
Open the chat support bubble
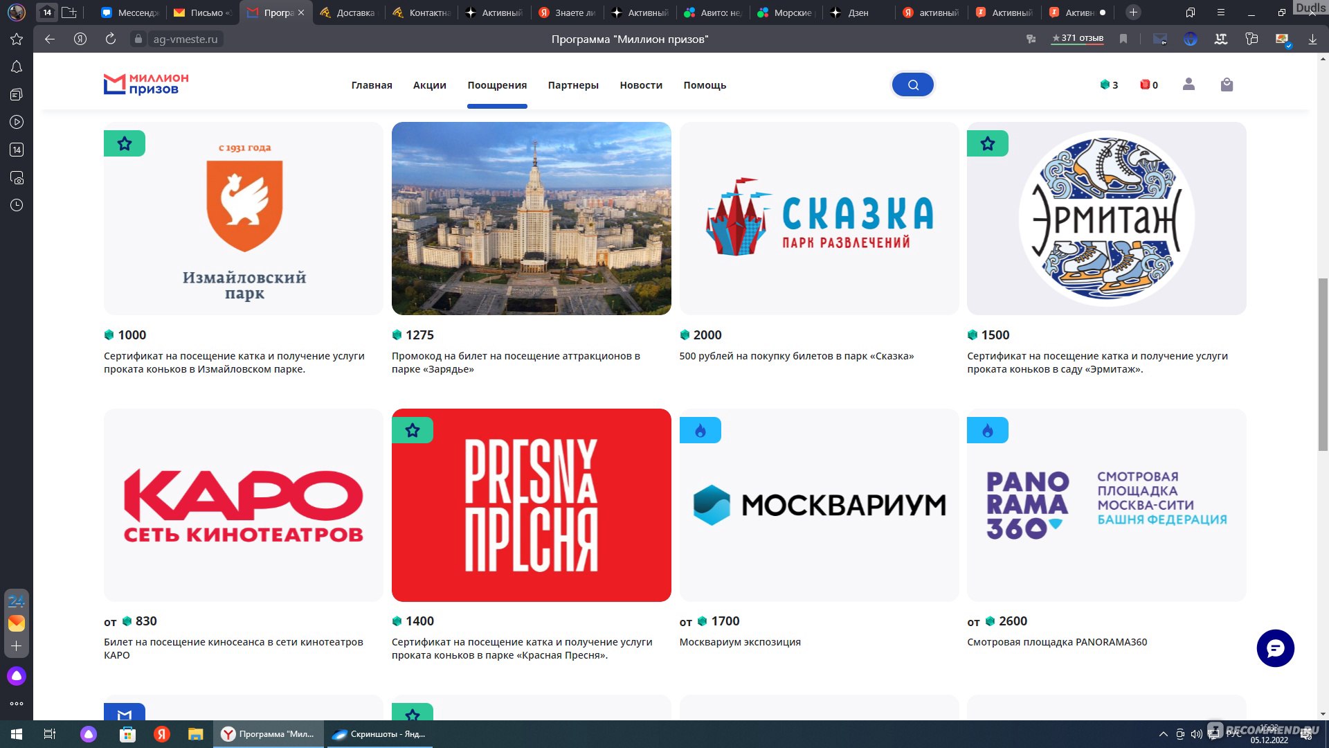[1275, 648]
